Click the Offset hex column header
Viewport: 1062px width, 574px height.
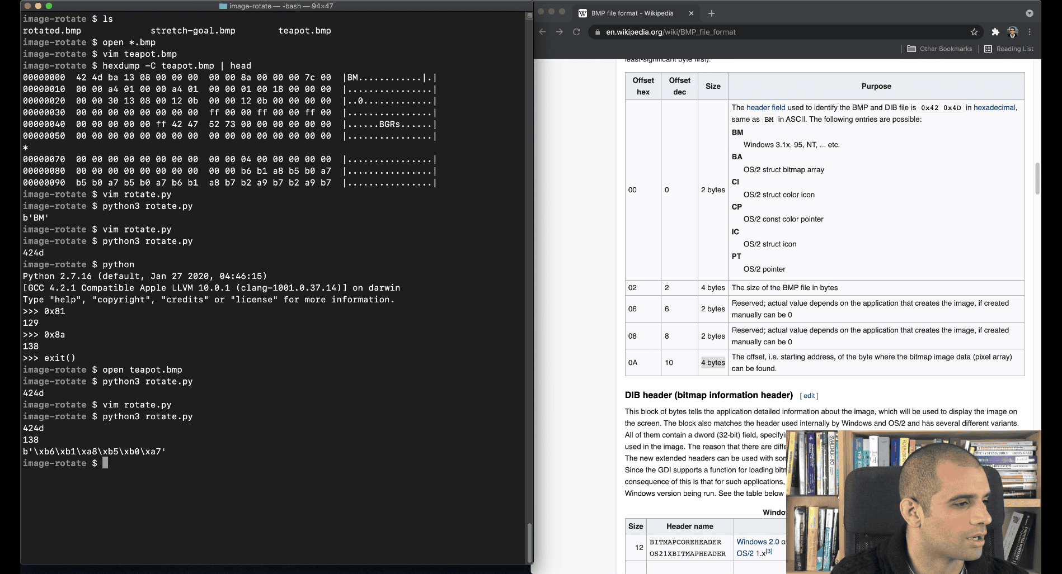[x=643, y=86]
